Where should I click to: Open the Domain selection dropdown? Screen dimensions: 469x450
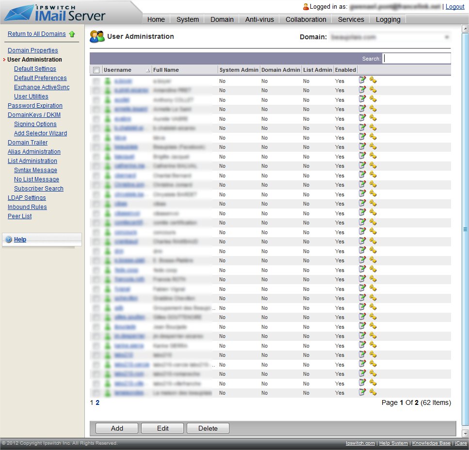coord(446,37)
